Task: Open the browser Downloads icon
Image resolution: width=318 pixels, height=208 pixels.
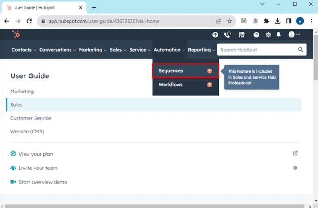Action: [x=277, y=21]
